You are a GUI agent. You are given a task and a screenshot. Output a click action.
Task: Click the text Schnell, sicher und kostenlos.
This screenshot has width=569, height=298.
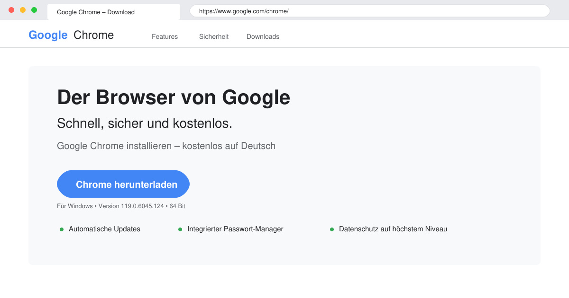(x=145, y=123)
